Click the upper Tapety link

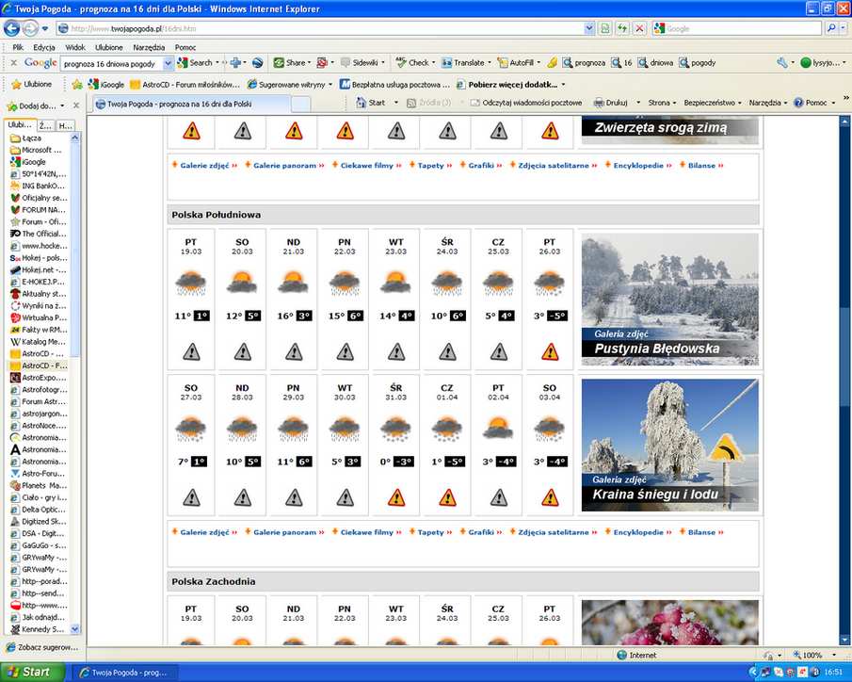430,166
